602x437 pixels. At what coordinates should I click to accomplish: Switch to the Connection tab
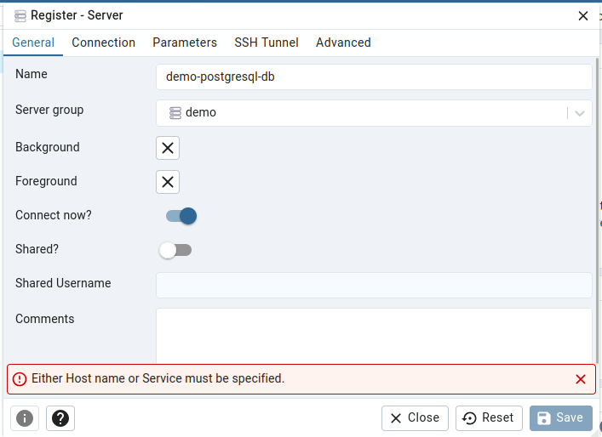104,43
